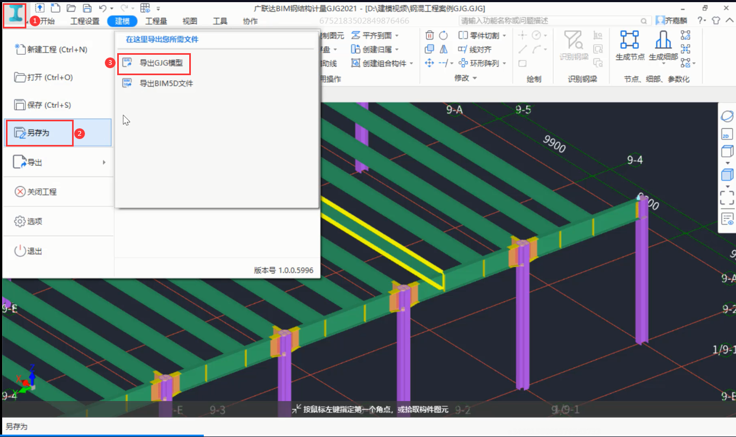736x437 pixels.
Task: Click the copy icon in Modify group
Action: click(430, 49)
